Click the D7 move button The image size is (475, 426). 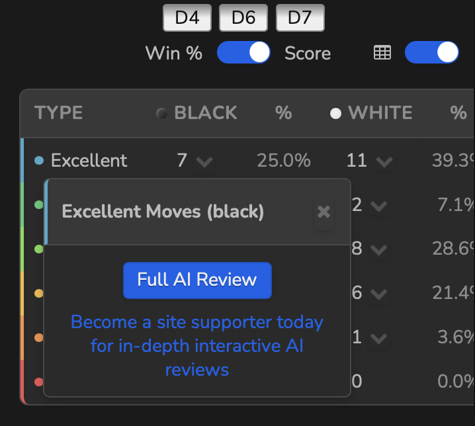click(x=300, y=18)
